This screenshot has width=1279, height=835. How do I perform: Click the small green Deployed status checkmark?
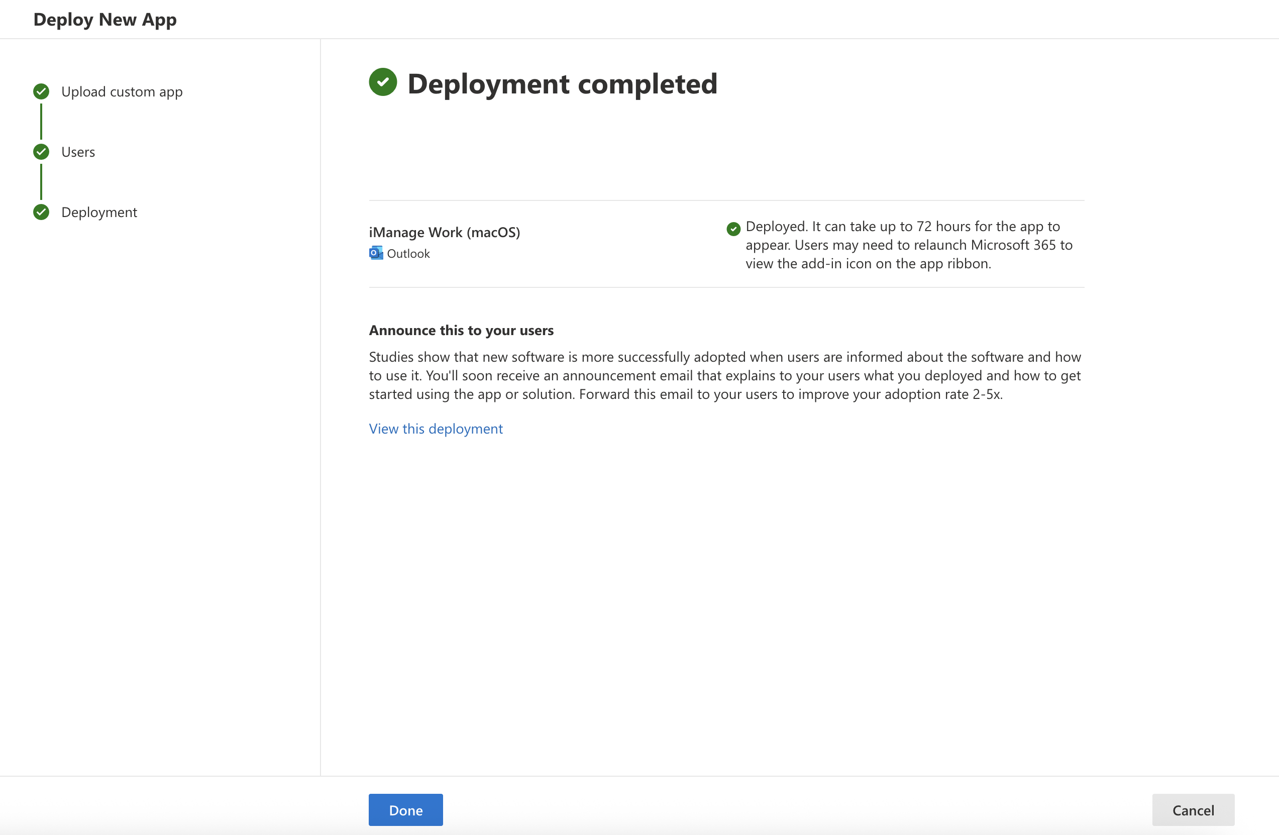[733, 229]
